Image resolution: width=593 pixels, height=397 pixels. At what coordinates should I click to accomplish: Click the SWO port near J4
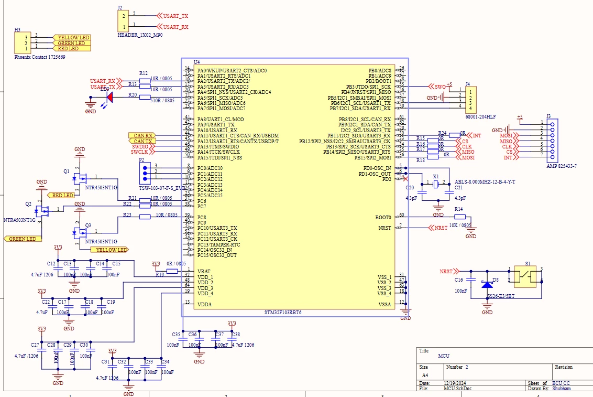click(x=437, y=87)
